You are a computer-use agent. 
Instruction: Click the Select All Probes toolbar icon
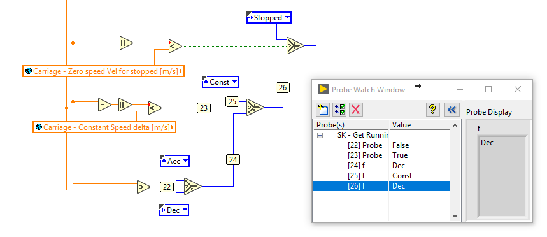(339, 110)
